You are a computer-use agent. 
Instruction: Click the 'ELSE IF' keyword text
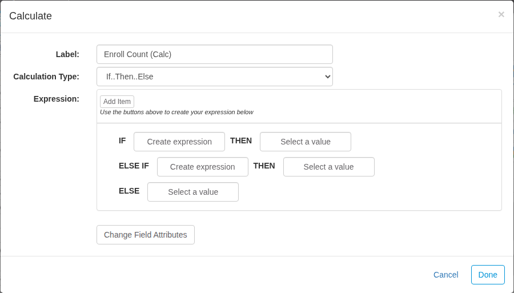coord(134,166)
